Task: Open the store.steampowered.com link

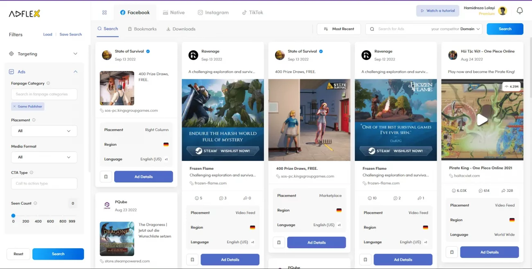Action: coord(127,261)
